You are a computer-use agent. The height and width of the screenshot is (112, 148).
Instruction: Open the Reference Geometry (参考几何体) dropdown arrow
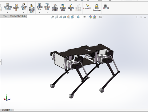[x=47, y=13]
